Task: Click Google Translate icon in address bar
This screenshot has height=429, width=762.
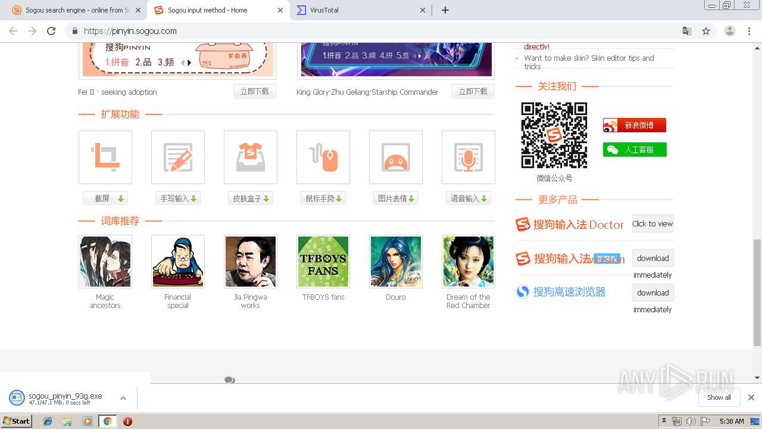Action: click(687, 31)
